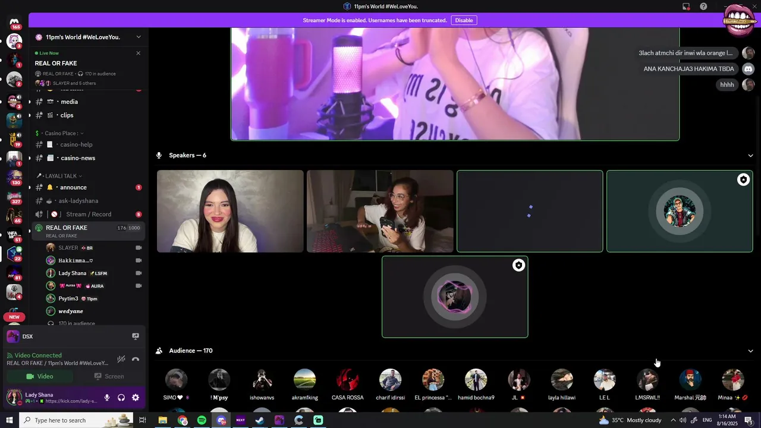
Task: Select Lady Shana's webcam speaker tile
Action: 230,211
